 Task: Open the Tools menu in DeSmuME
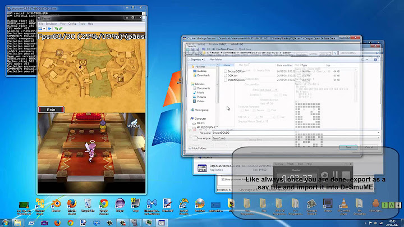coord(82,24)
